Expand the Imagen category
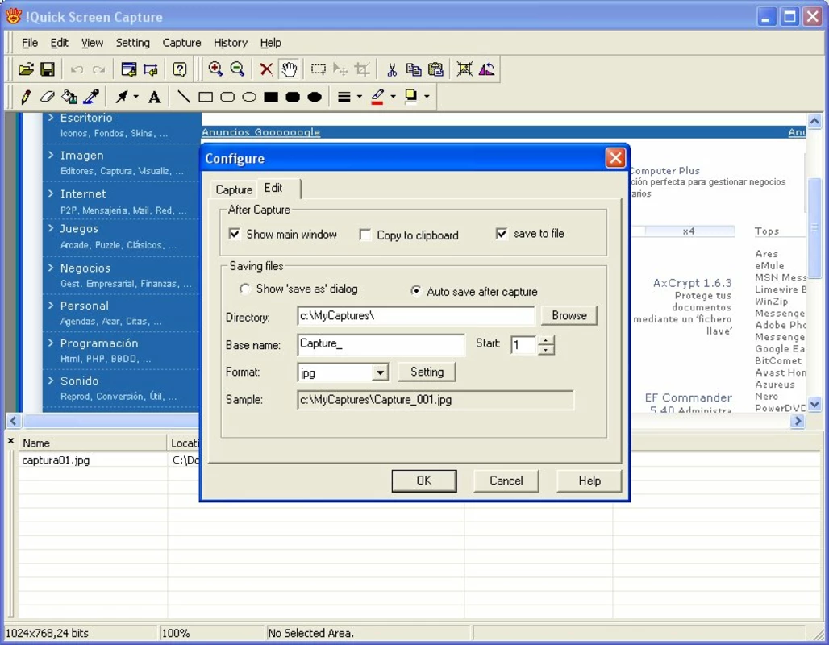The image size is (829, 645). (51, 155)
